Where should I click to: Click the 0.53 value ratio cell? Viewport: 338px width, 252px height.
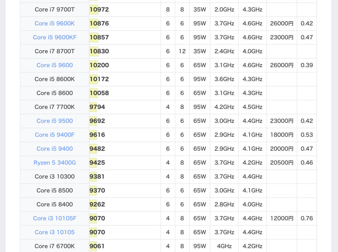point(307,135)
